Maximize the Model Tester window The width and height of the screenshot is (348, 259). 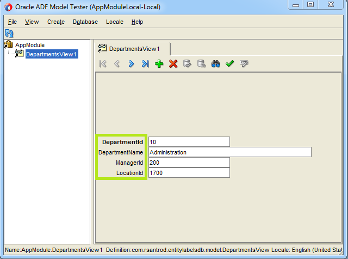(x=310, y=5)
